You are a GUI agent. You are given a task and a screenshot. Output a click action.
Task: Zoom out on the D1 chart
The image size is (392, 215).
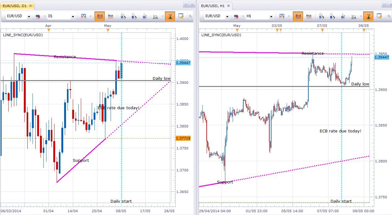tap(134, 16)
